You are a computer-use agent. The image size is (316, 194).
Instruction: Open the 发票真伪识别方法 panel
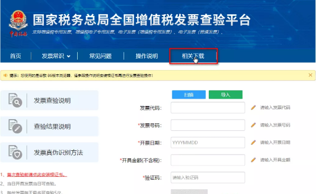[x=49, y=152]
